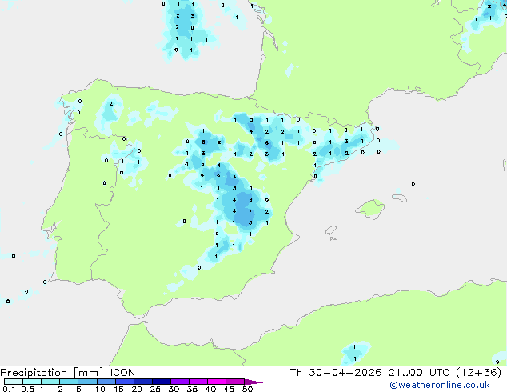The image size is (507, 392).
Task: Click the '0.1' legend scale label
Action: [x=9, y=389]
